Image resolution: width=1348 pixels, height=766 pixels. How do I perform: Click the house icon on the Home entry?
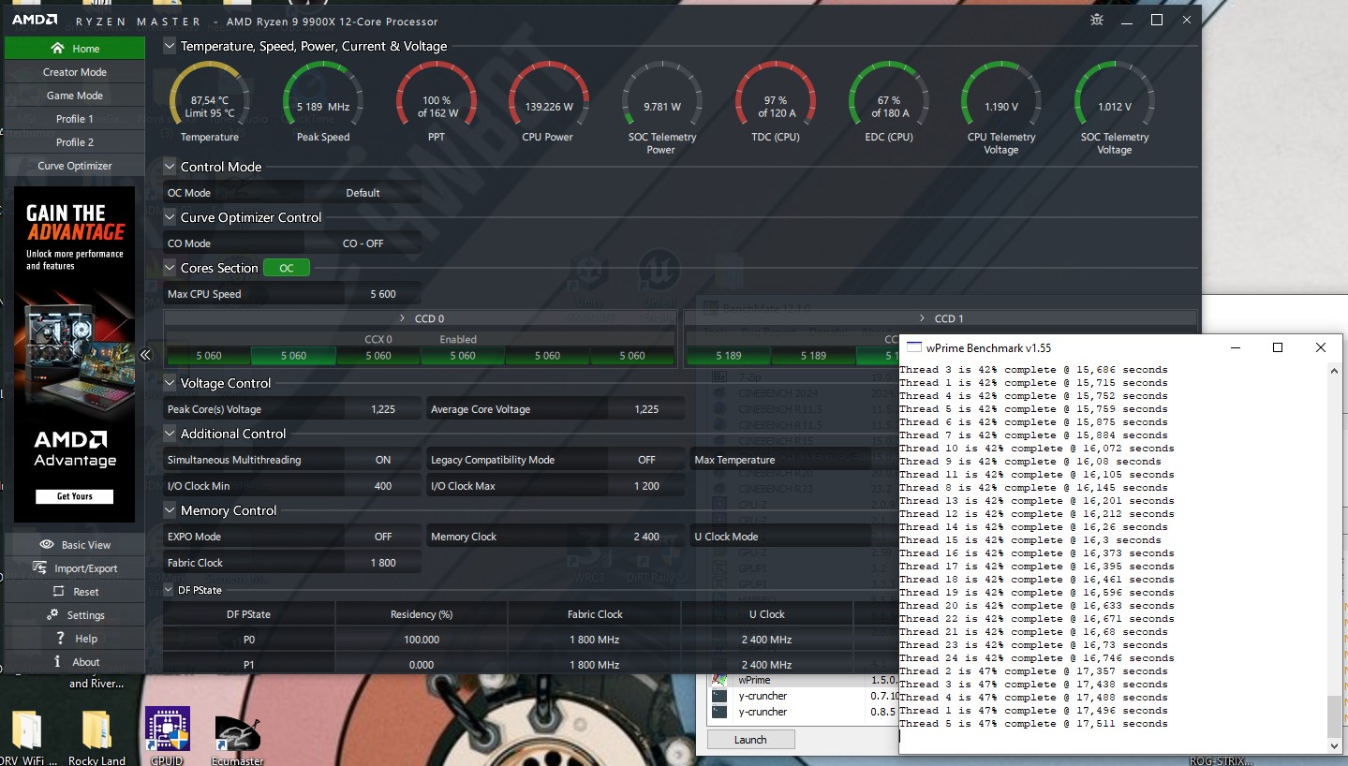click(58, 48)
